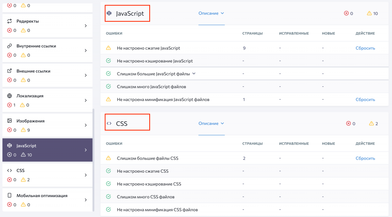This screenshot has width=392, height=217.
Task: Click warning triangle next to Не настроено сжатие JavaScript
Action: pos(108,48)
